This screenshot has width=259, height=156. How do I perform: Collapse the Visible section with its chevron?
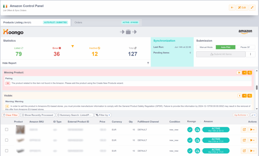point(245,96)
